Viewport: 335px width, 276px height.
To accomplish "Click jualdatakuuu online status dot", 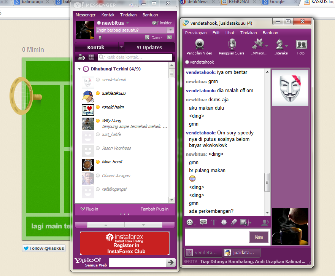I will point(98,93).
